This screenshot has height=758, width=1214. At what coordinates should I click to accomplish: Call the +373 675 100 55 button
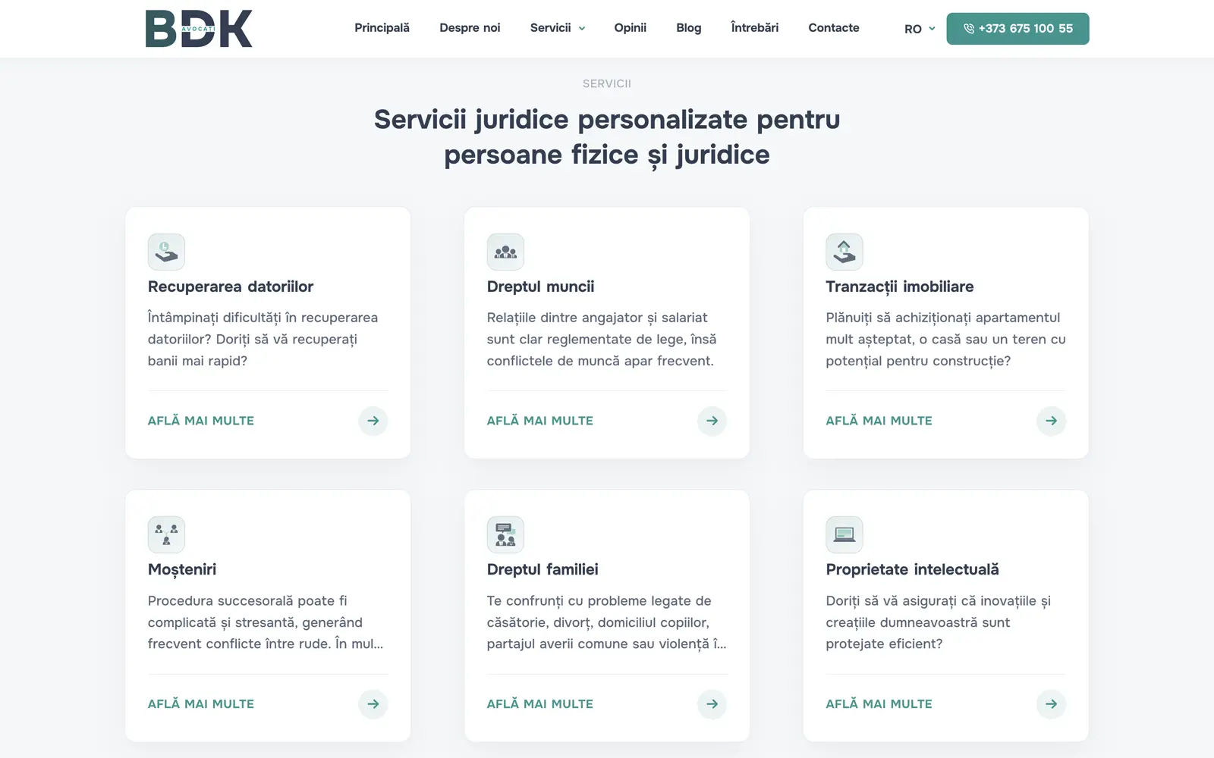(1017, 29)
